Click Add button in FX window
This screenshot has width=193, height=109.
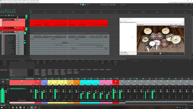121,52
